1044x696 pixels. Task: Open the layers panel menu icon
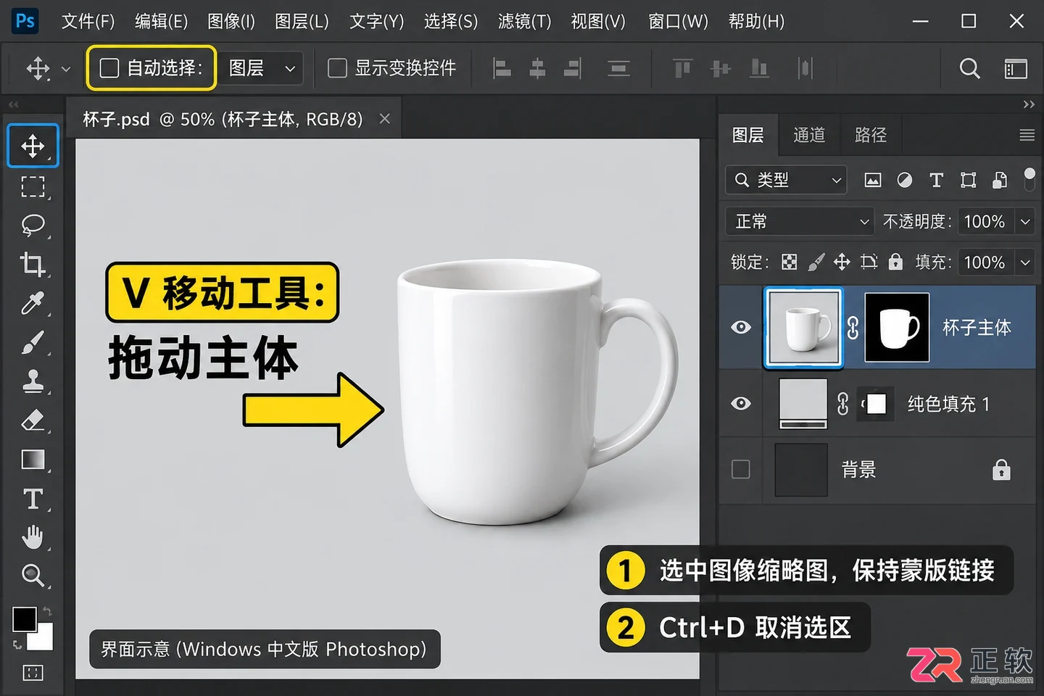coord(1027,135)
